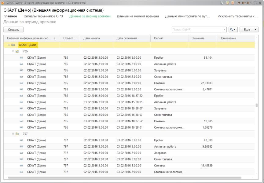Click 03.02.2016 15:38:01 in 785 Автивная работа row
Viewport: 264px width, 183px height.
[130, 102]
